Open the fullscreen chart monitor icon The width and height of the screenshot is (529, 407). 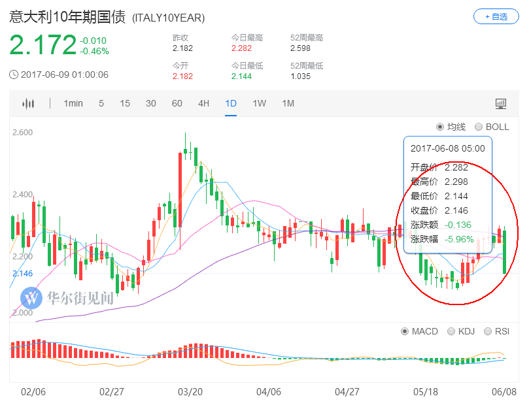(501, 103)
